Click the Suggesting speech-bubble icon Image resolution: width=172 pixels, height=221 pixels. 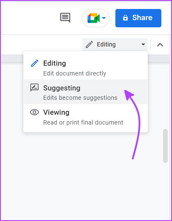tap(34, 87)
